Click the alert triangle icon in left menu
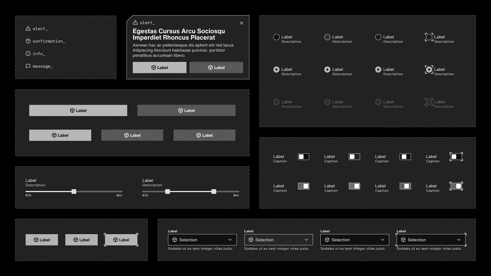 (x=28, y=29)
